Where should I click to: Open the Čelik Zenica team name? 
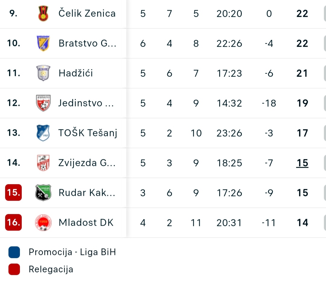coord(87,13)
